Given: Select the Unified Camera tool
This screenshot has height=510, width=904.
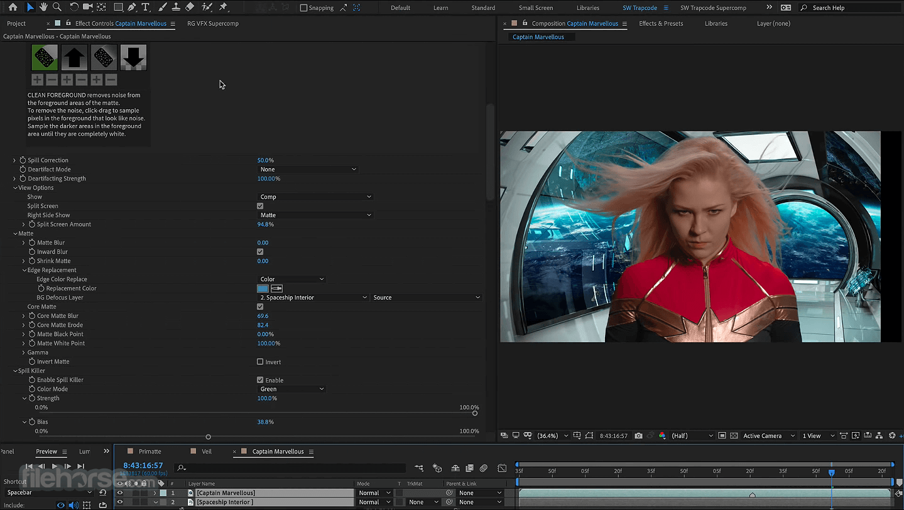Looking at the screenshot, I should 88,8.
